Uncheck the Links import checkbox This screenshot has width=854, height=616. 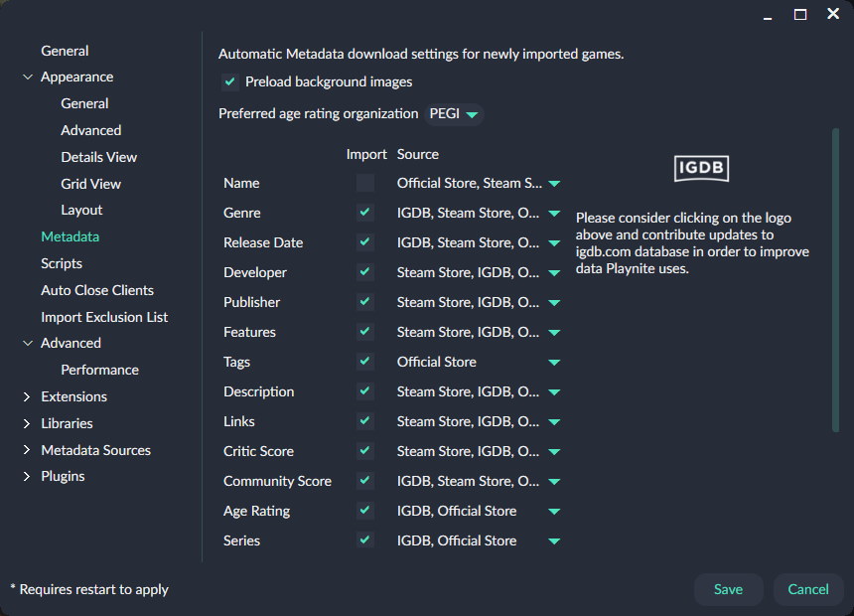pyautogui.click(x=364, y=421)
